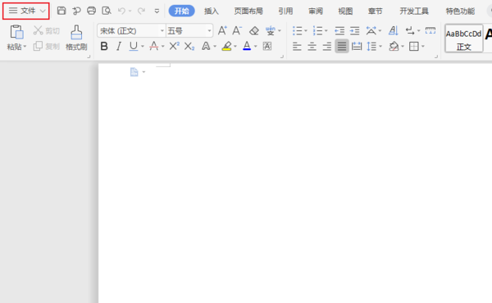Align text left
Viewport: 492px width, 303px height.
click(x=297, y=47)
